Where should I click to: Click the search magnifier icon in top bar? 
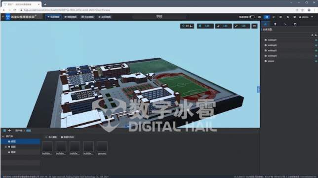click(x=287, y=17)
